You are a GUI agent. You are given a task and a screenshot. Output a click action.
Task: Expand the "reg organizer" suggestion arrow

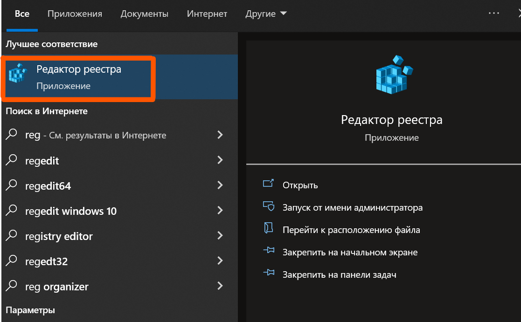pyautogui.click(x=220, y=286)
